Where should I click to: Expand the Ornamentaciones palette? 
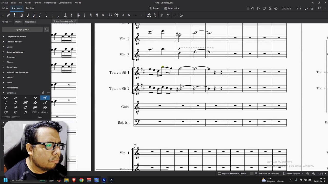point(4,52)
